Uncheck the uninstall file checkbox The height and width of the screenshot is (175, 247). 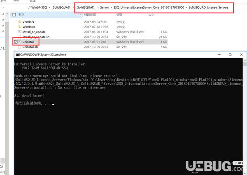tap(16, 42)
